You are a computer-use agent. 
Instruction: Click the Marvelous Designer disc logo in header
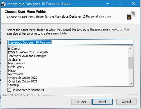(x=131, y=15)
